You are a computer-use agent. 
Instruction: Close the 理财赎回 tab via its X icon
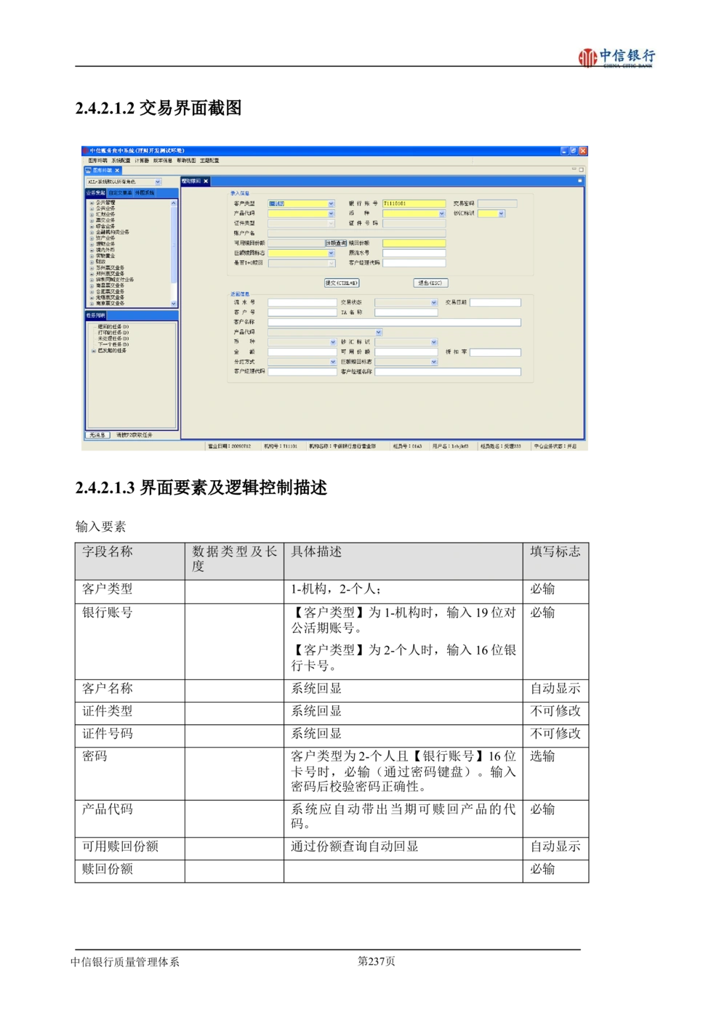pos(206,182)
